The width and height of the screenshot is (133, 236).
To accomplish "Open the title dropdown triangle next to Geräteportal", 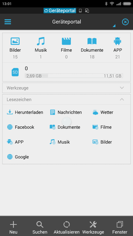I will pos(114,26).
